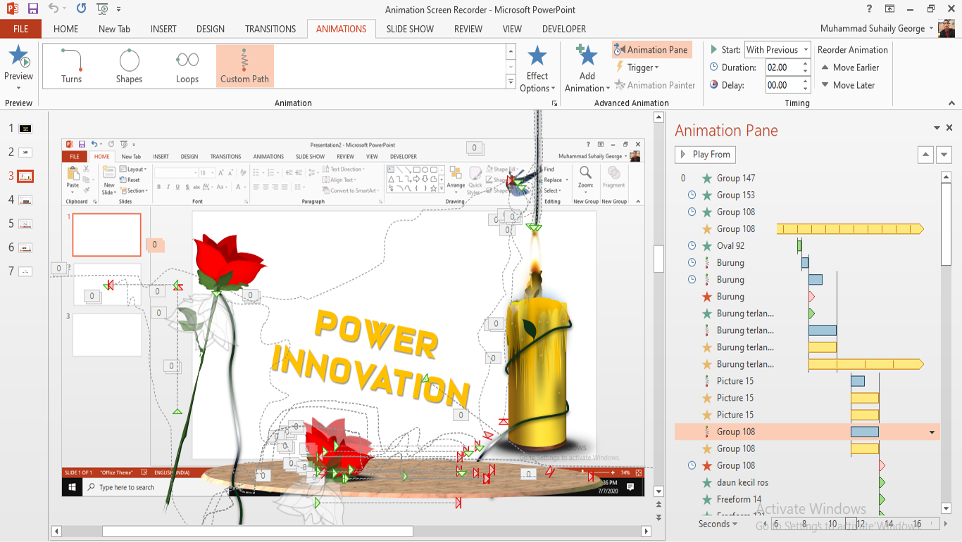Expand options arrow on highlighted Group 108
Screen dimensions: 962x542
(x=932, y=432)
